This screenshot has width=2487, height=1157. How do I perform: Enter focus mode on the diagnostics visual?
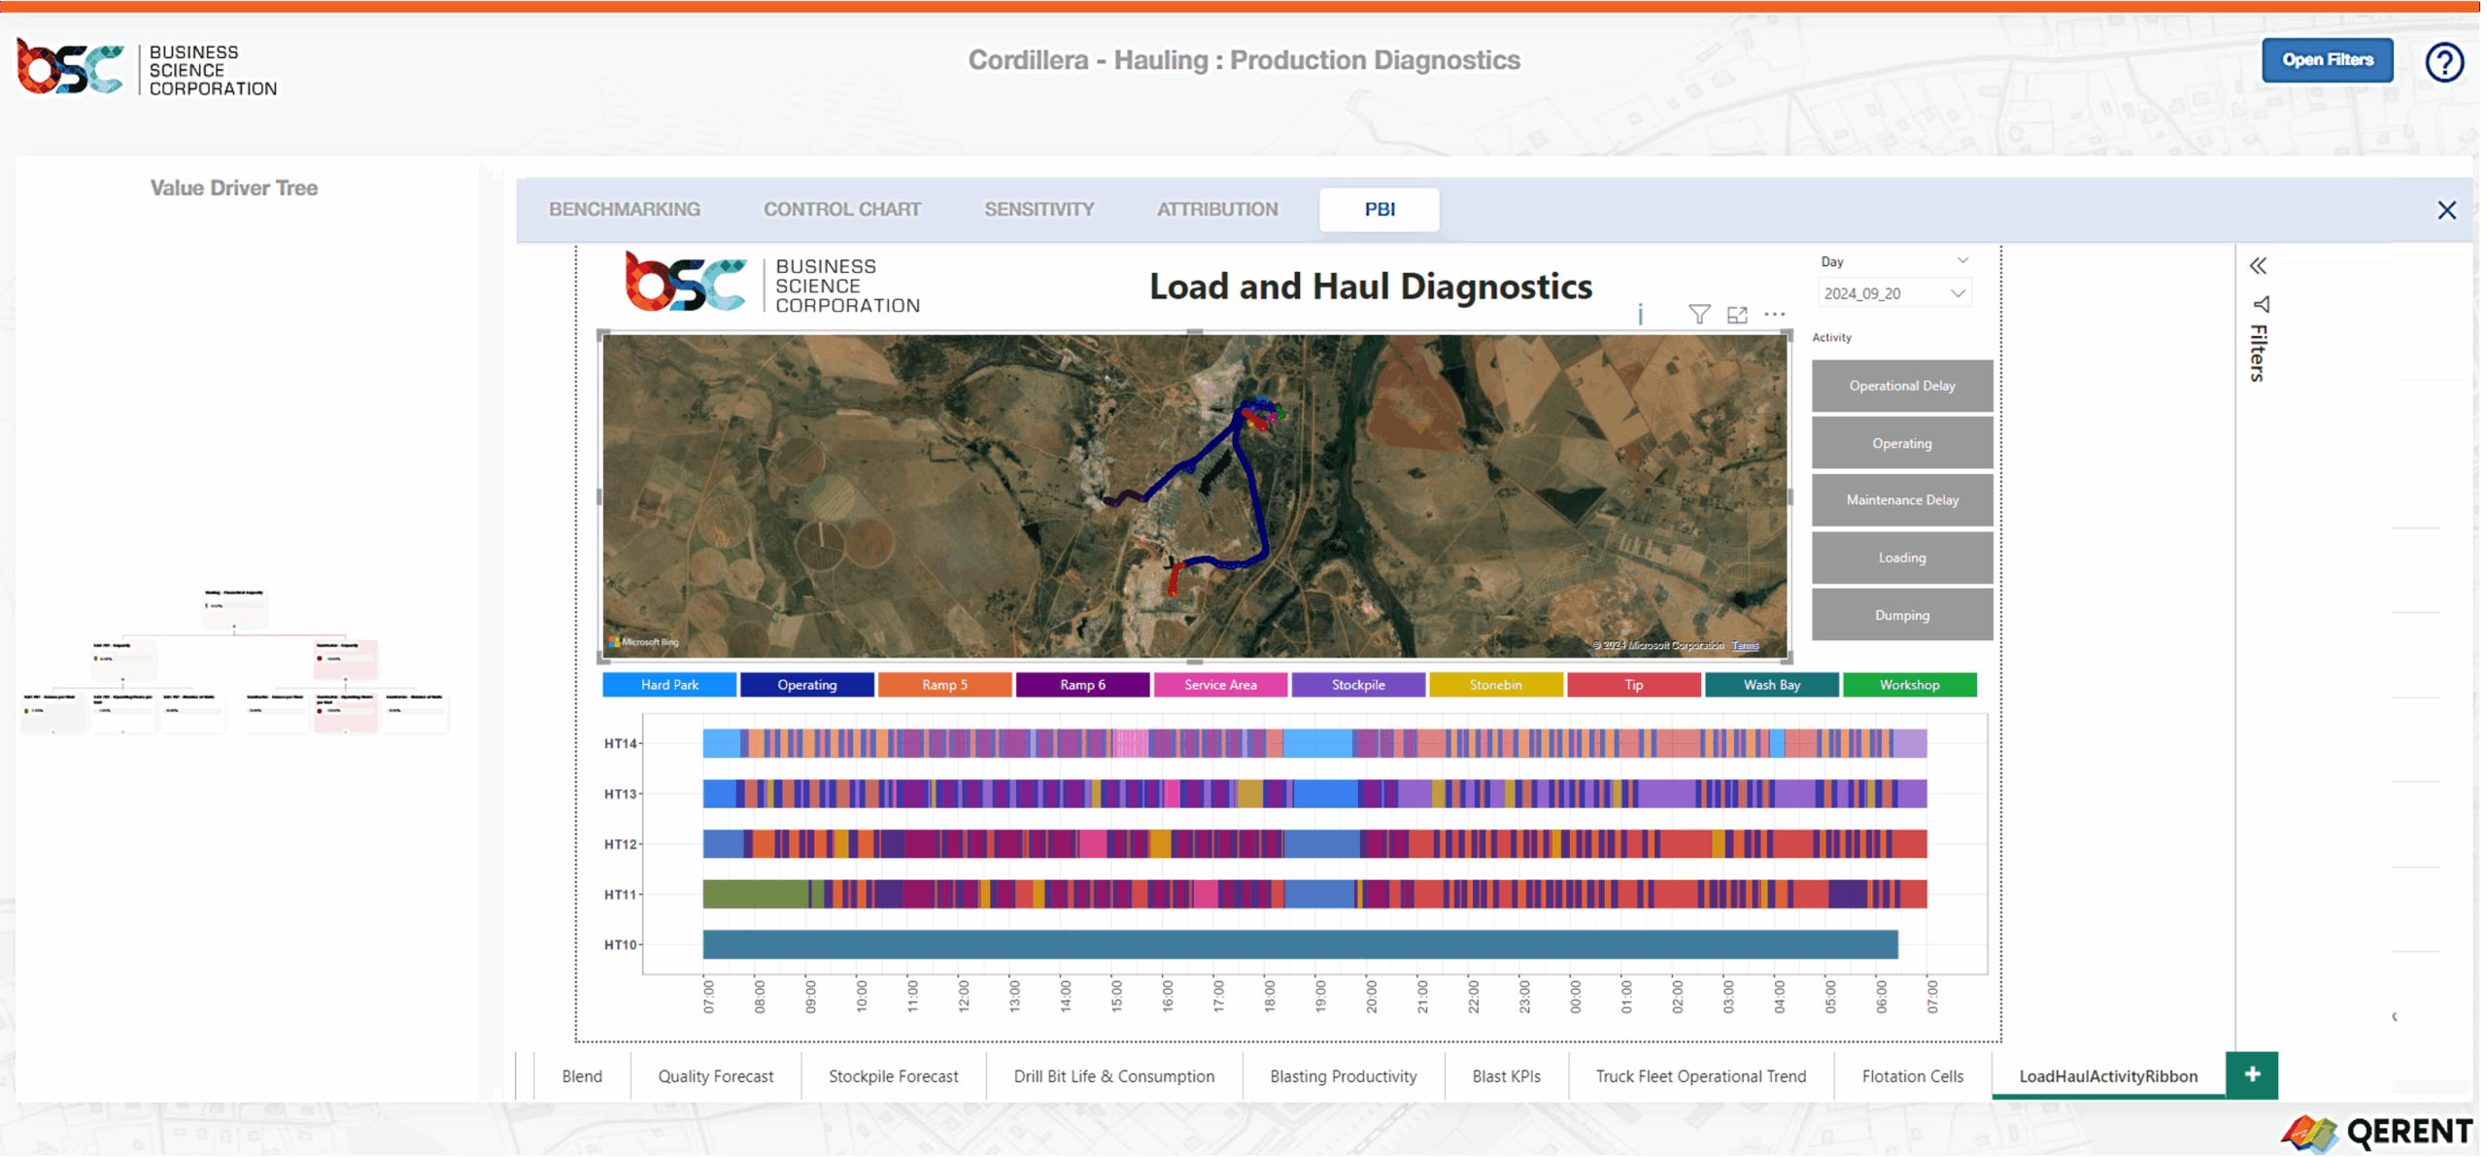point(1738,314)
